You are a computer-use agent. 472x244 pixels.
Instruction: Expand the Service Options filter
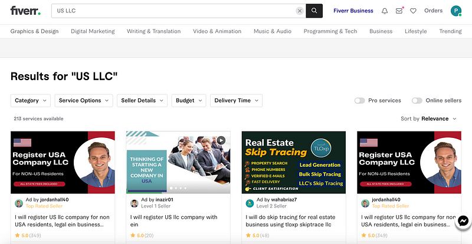pos(84,101)
